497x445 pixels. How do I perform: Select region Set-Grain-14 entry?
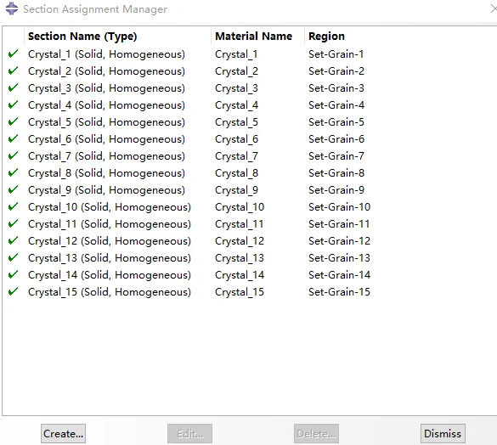pos(339,275)
